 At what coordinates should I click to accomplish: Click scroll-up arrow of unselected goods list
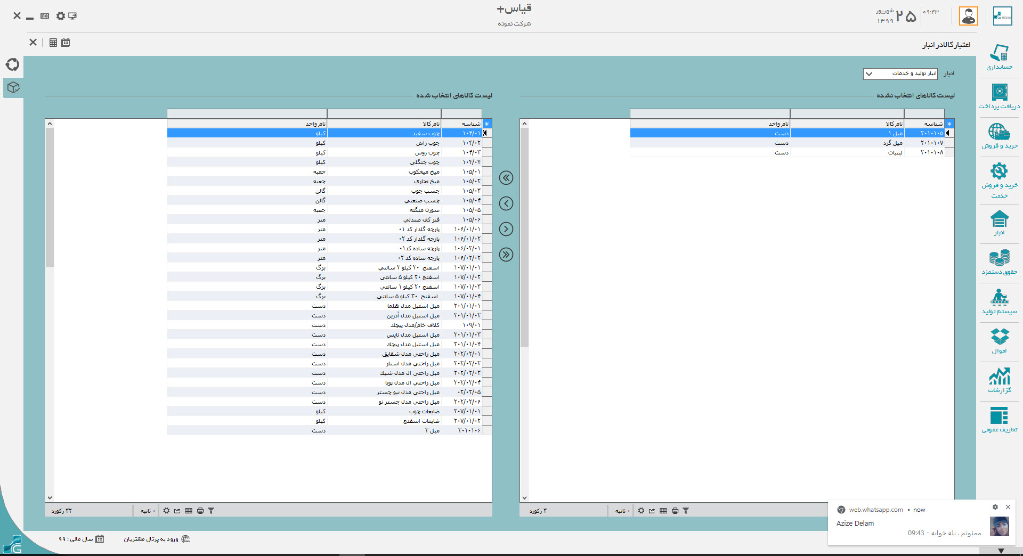[524, 124]
